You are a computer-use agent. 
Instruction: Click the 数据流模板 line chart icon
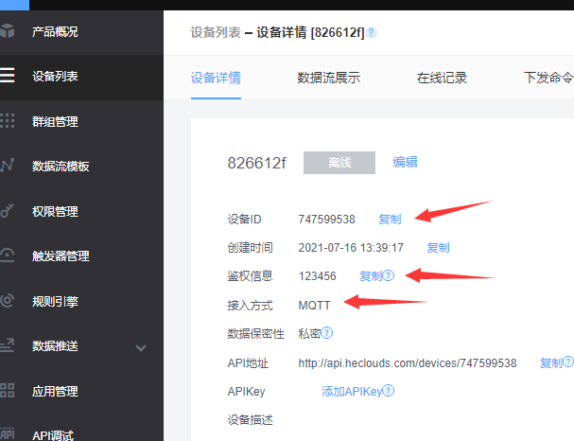[7, 166]
